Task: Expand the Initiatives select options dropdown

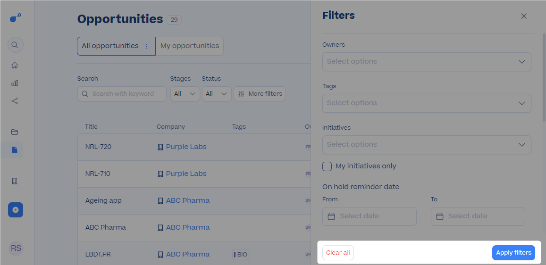Action: pos(427,145)
